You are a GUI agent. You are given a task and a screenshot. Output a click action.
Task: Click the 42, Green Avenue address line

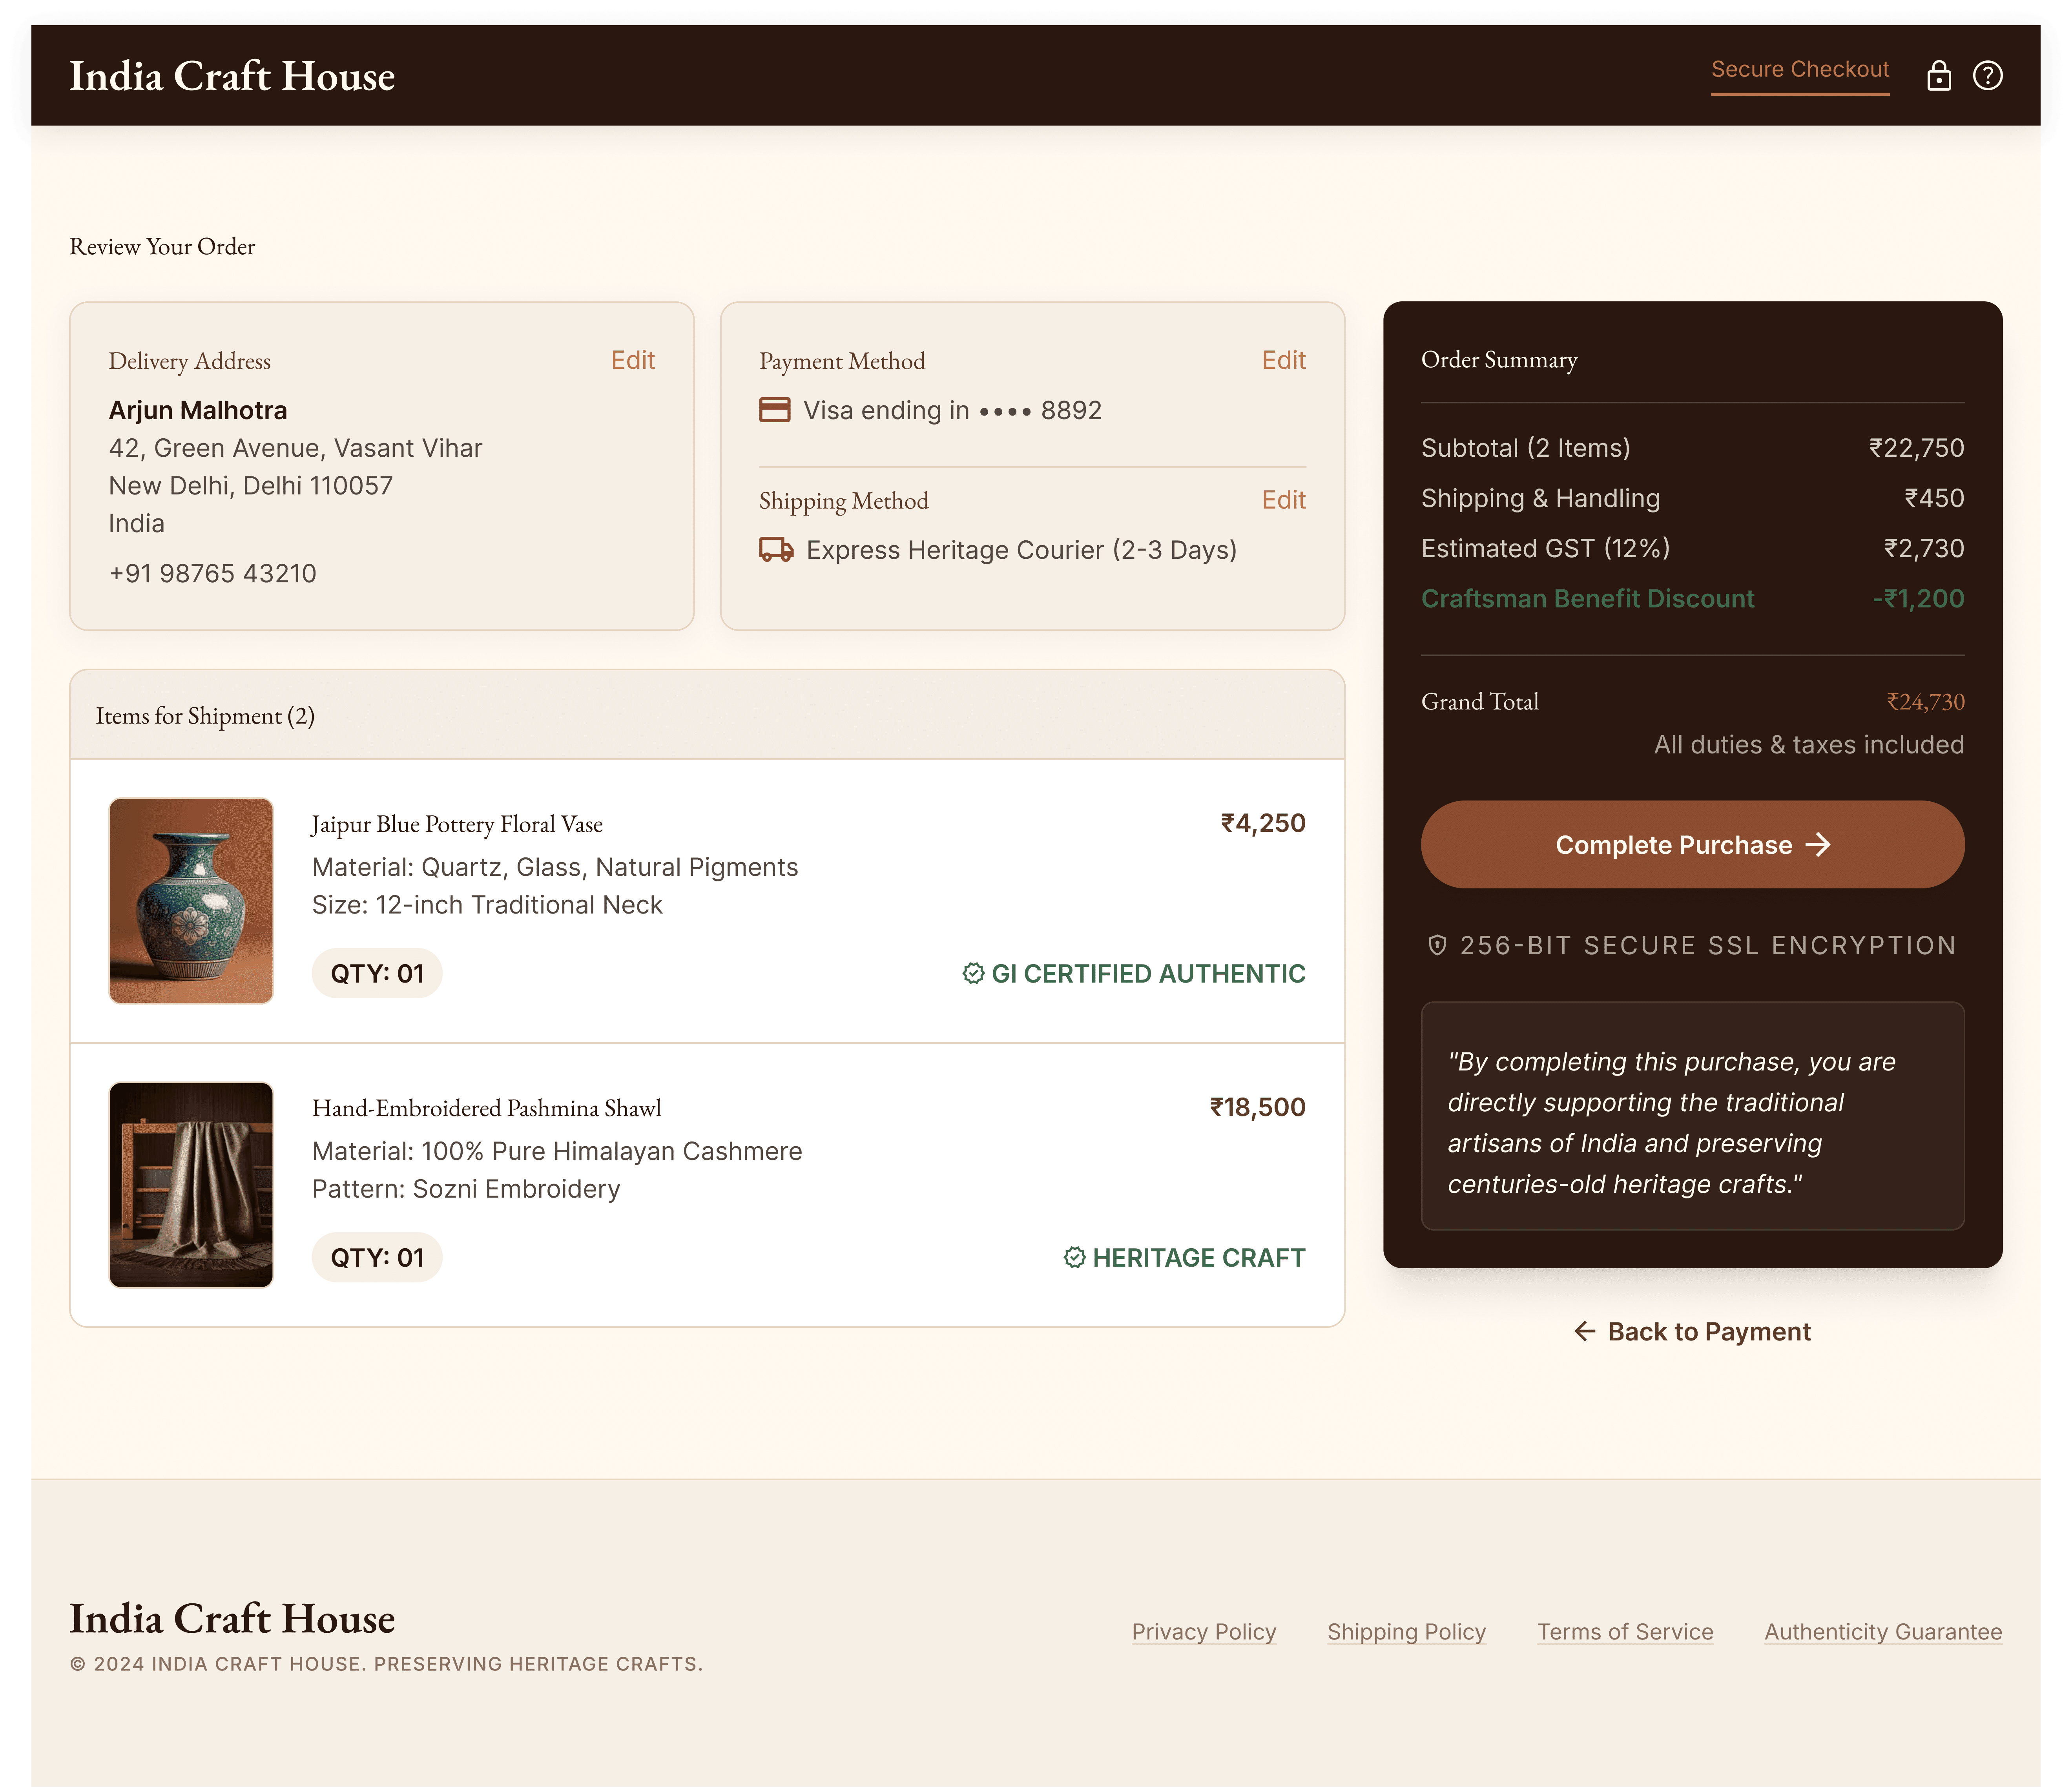point(295,448)
